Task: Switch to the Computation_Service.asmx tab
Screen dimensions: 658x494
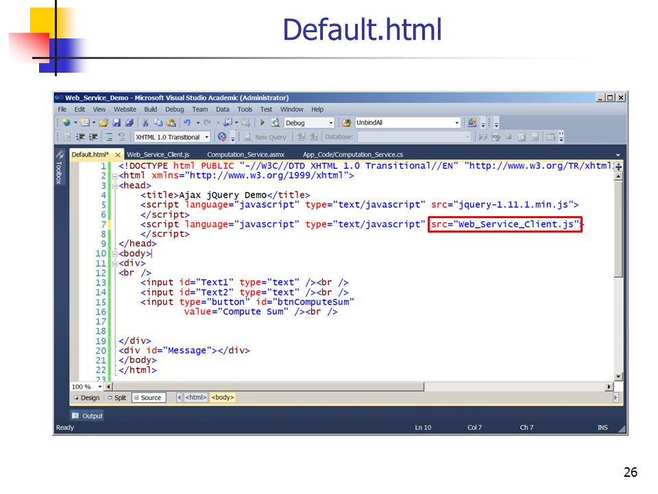Action: (245, 155)
